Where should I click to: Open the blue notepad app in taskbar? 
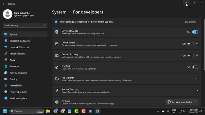(69, 111)
